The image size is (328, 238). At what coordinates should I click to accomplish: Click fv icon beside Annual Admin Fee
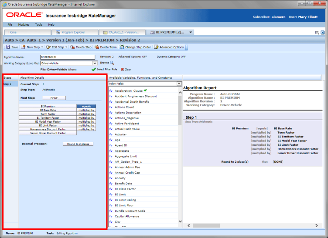pos(111,167)
